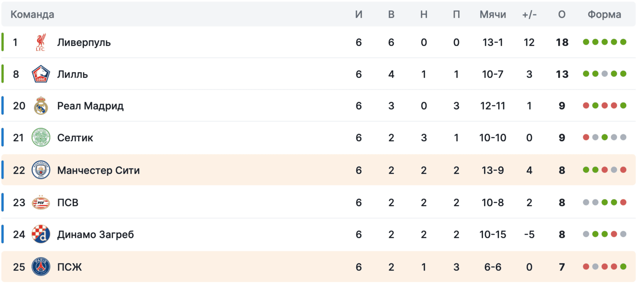This screenshot has width=638, height=285.
Task: Click the PSG club badge
Action: click(x=41, y=267)
